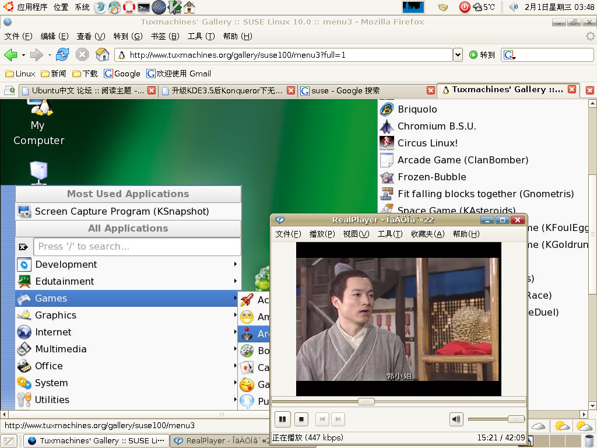Close the suse - Google 搜索 tab
Image resolution: width=597 pixels, height=448 pixels.
[431, 90]
